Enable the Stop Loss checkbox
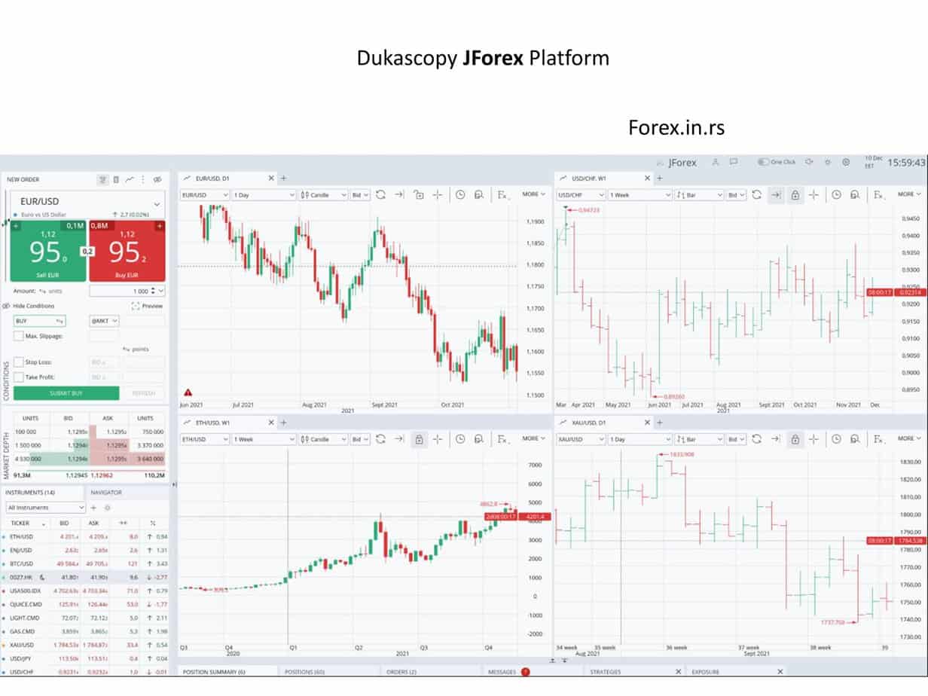928x696 pixels. (x=19, y=362)
